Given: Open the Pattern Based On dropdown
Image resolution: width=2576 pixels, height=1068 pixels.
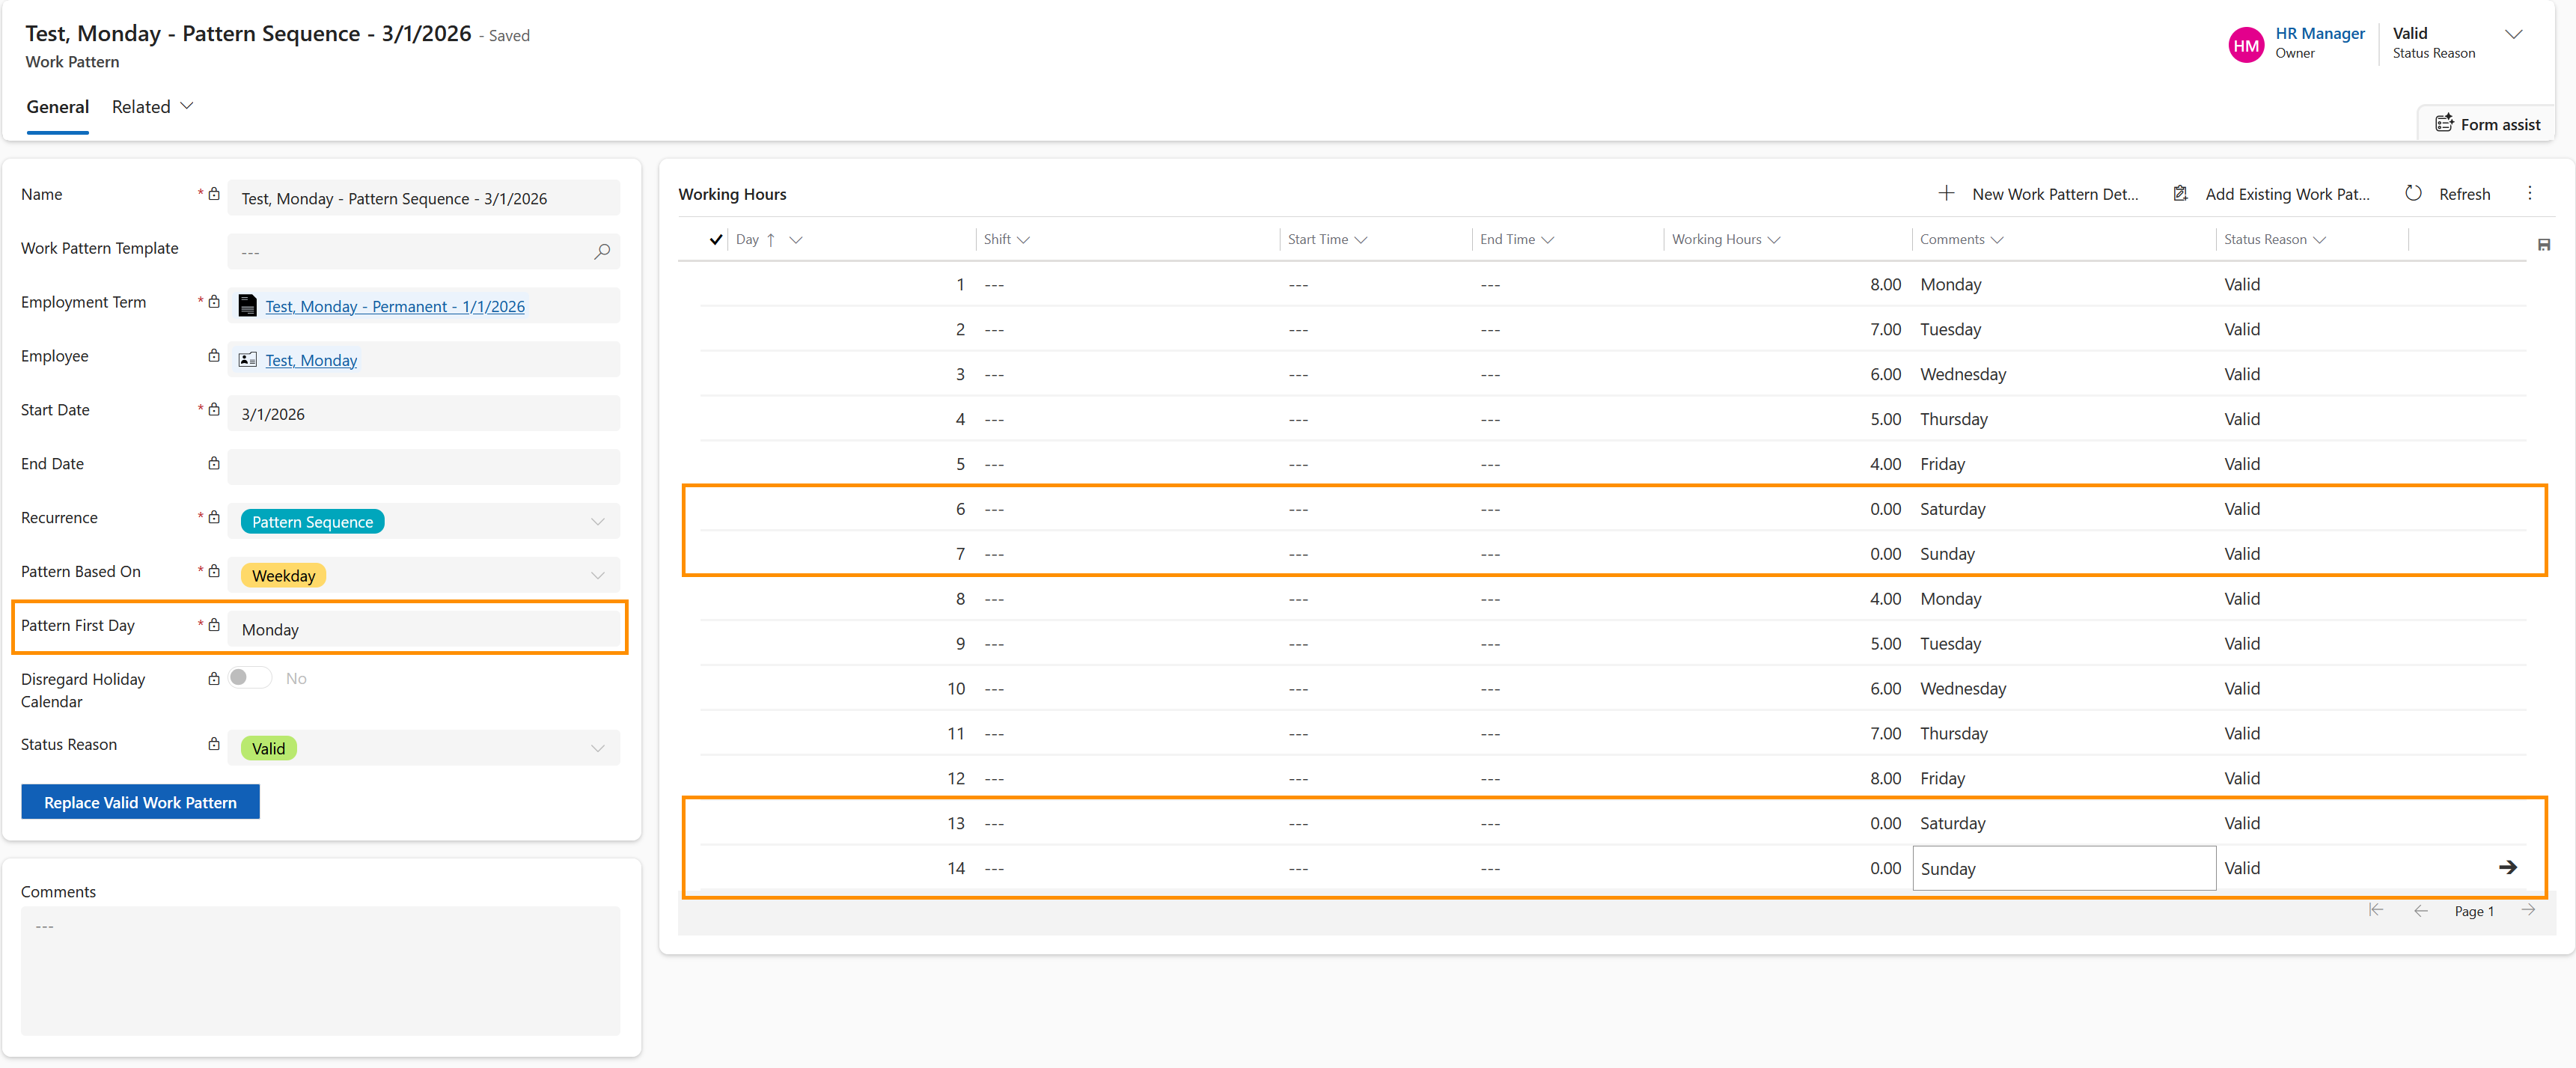Looking at the screenshot, I should (597, 576).
